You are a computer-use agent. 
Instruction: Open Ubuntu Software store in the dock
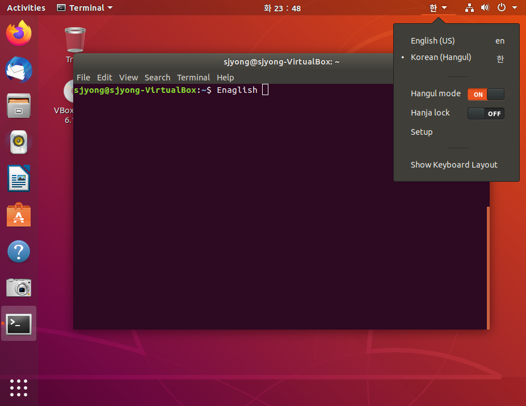coord(19,215)
